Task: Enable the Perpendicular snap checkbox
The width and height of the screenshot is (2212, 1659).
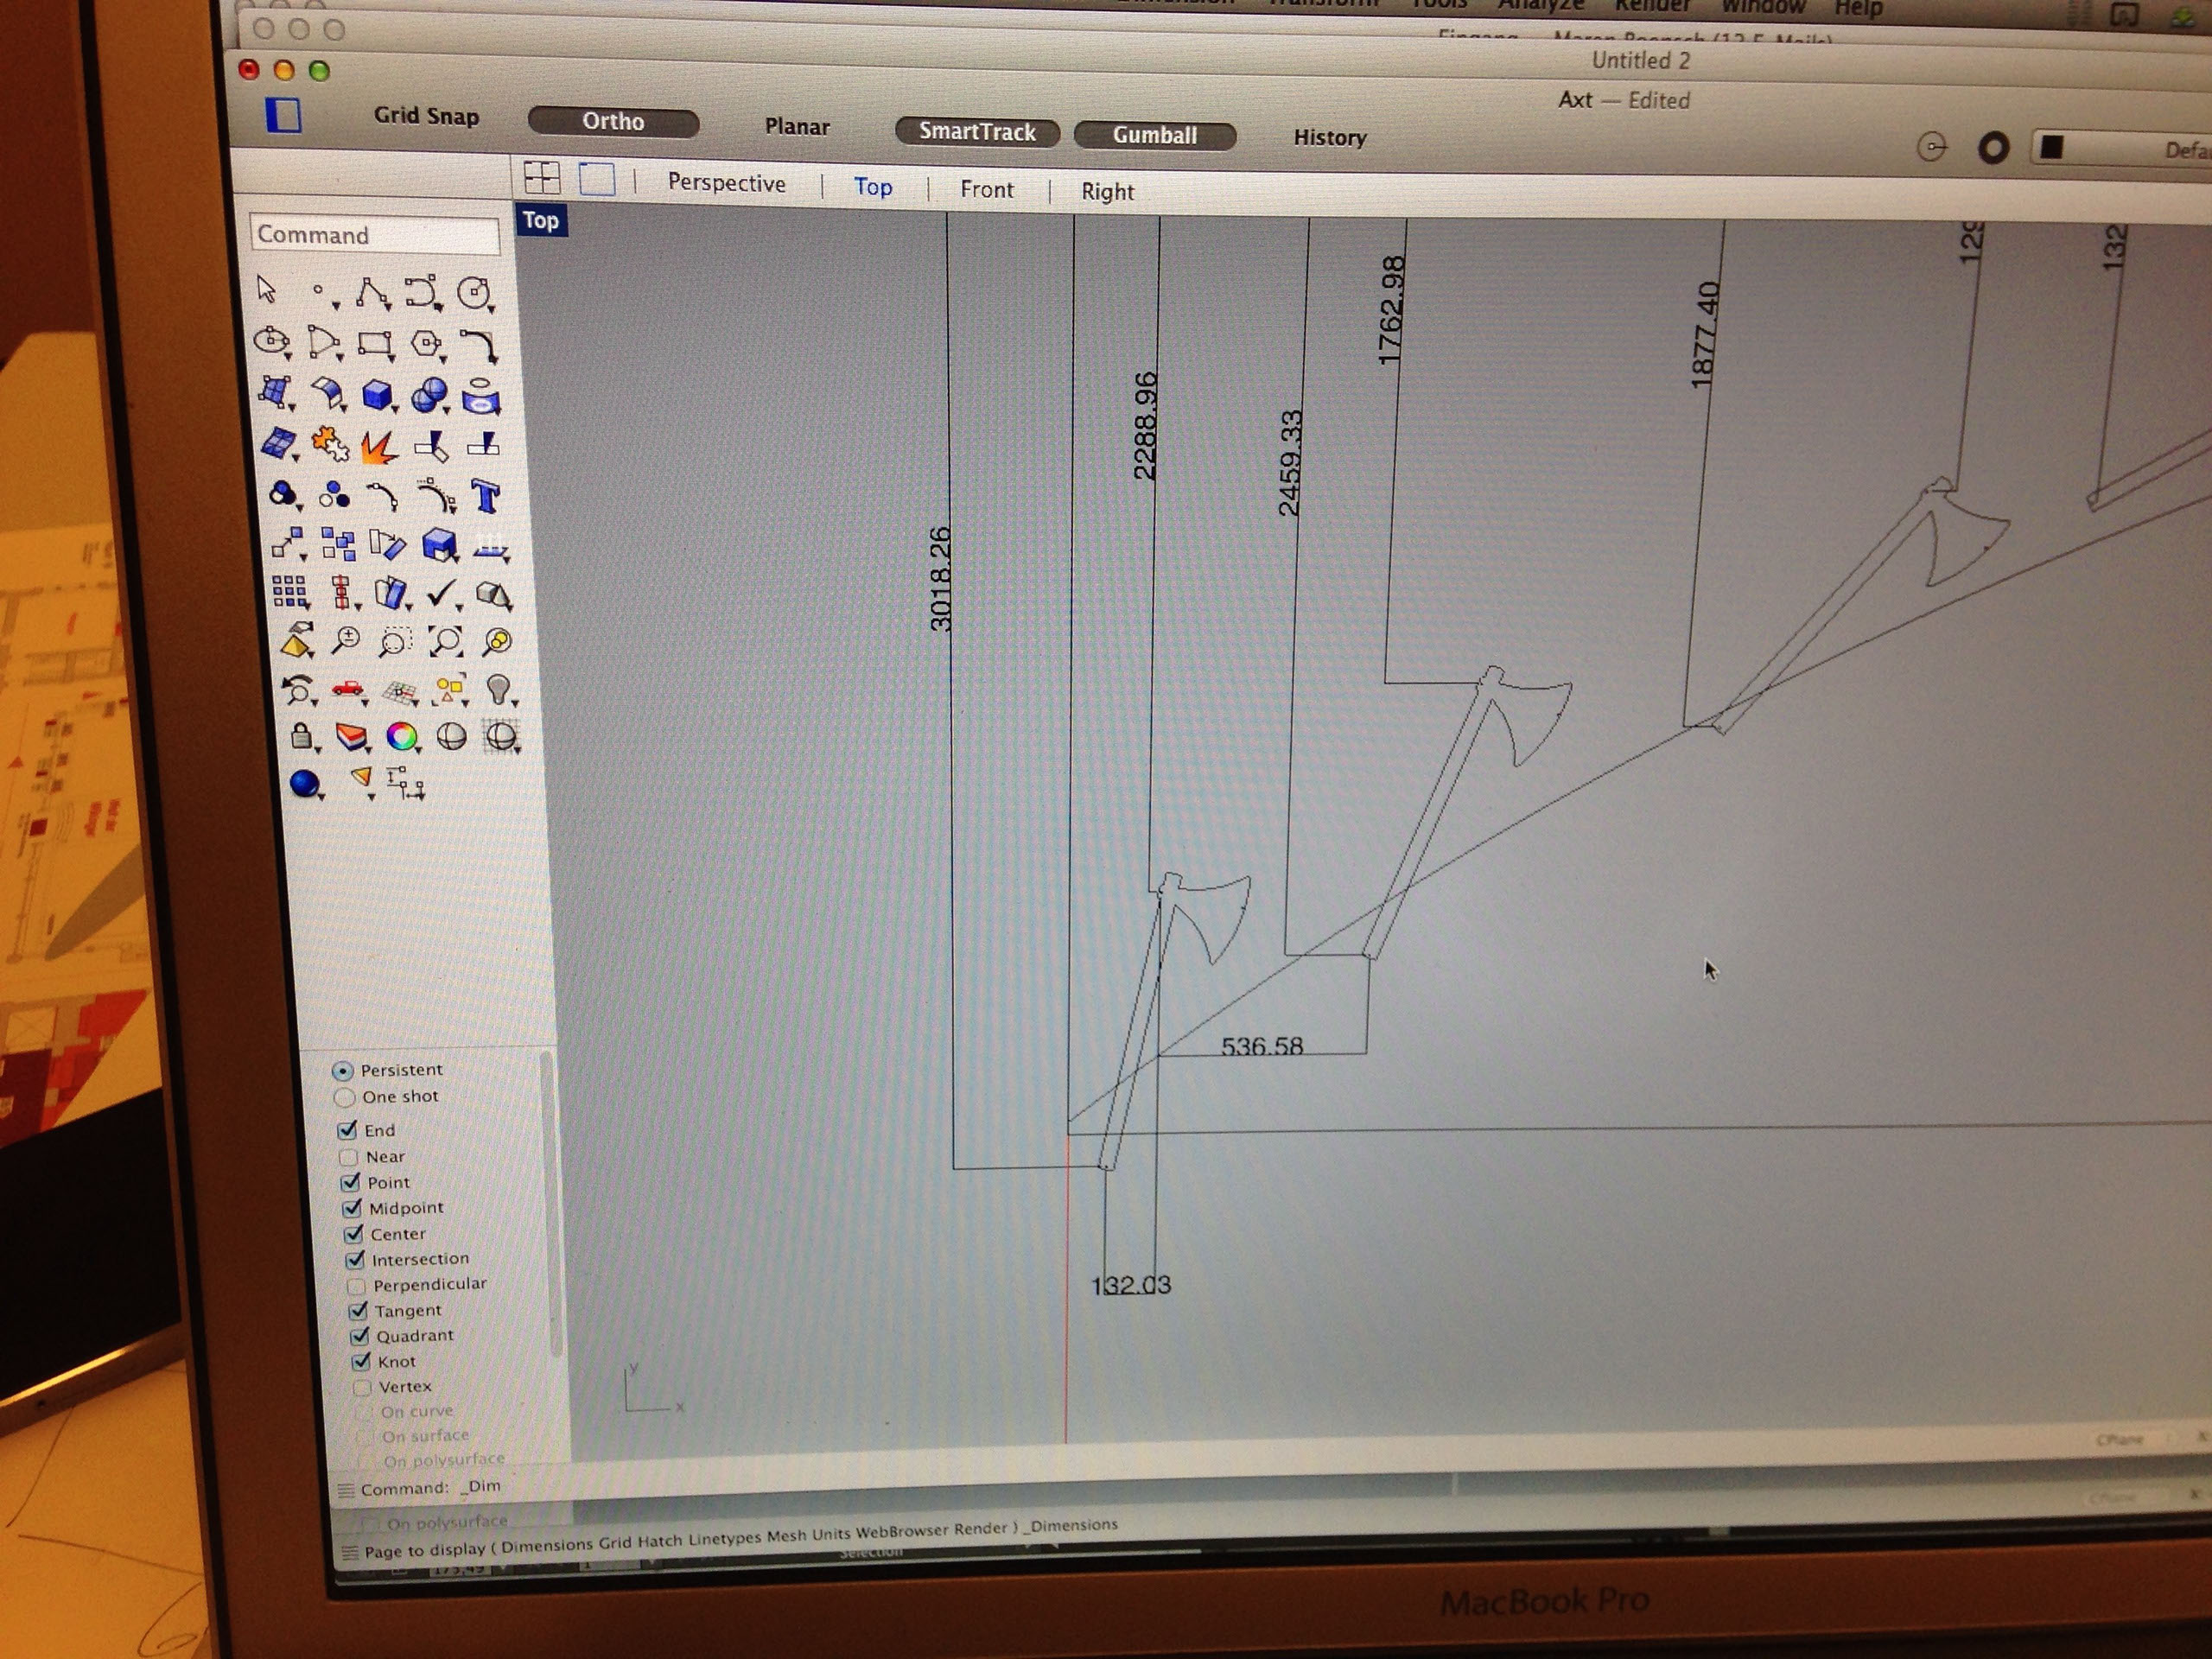Action: click(x=356, y=1285)
